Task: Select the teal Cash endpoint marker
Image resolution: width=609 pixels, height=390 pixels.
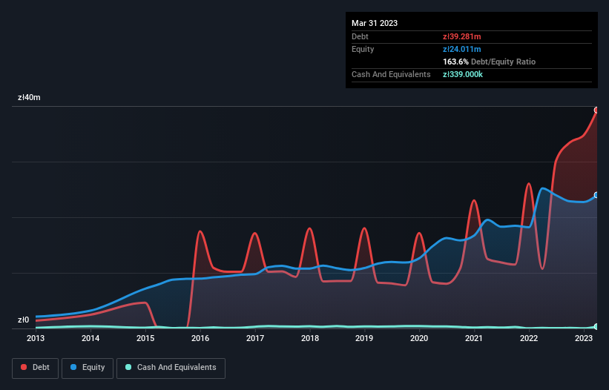Action: [596, 327]
